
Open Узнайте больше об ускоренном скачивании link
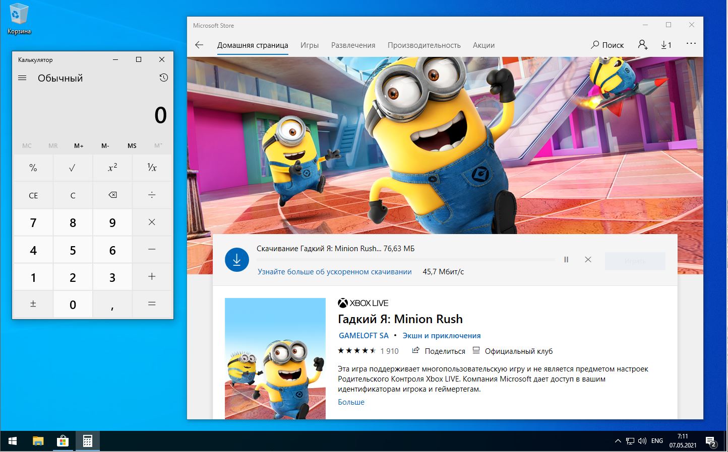click(x=335, y=271)
